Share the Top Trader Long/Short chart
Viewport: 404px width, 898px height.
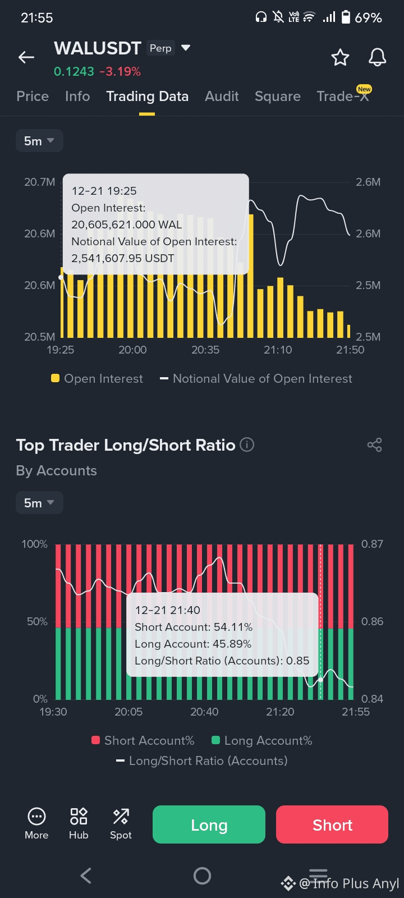click(x=374, y=445)
